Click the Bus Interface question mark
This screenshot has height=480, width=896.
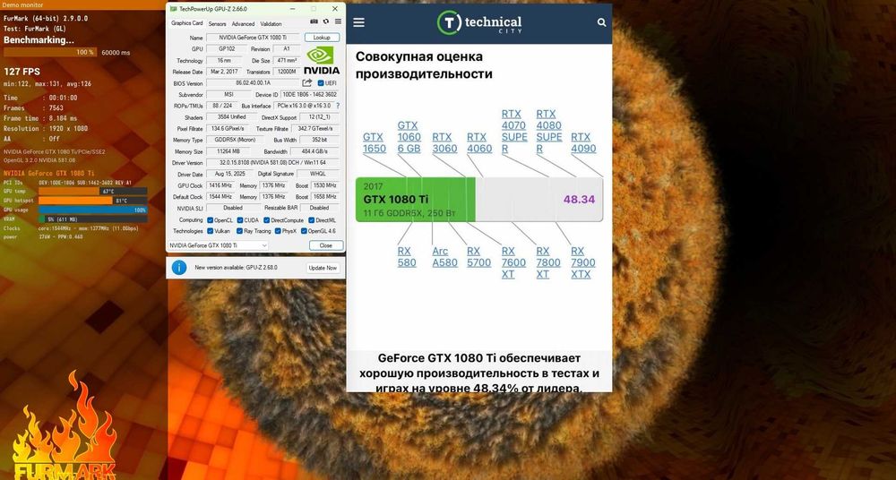pos(338,106)
